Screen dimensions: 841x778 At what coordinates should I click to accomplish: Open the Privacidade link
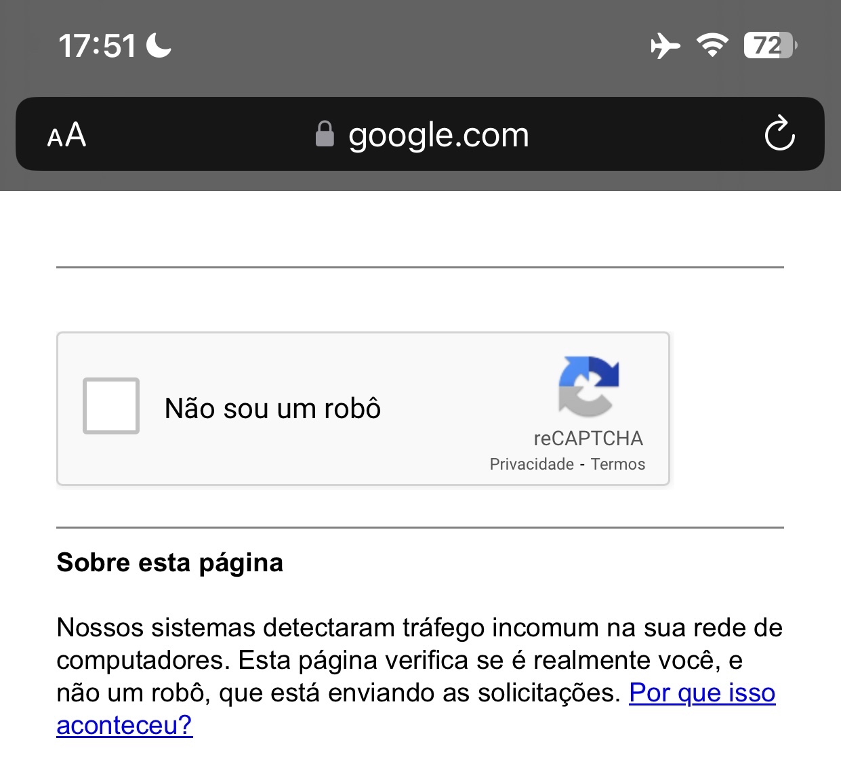[531, 464]
